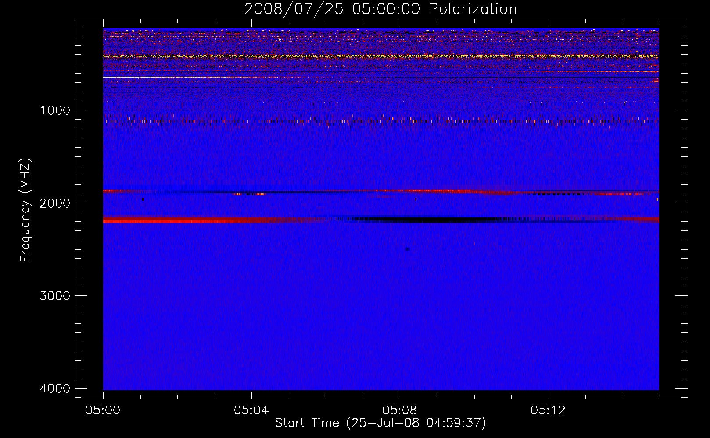Click the "05:04" time axis label
Image resolution: width=710 pixels, height=438 pixels.
[x=251, y=410]
